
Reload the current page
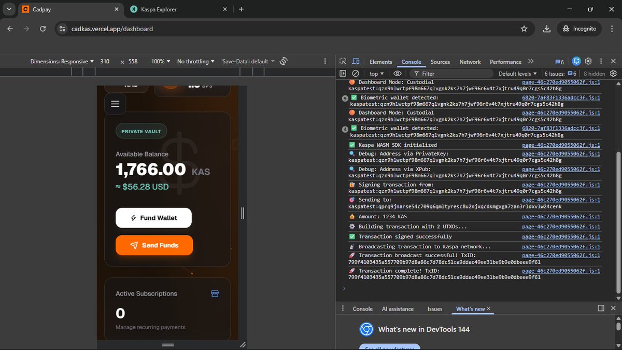click(43, 29)
